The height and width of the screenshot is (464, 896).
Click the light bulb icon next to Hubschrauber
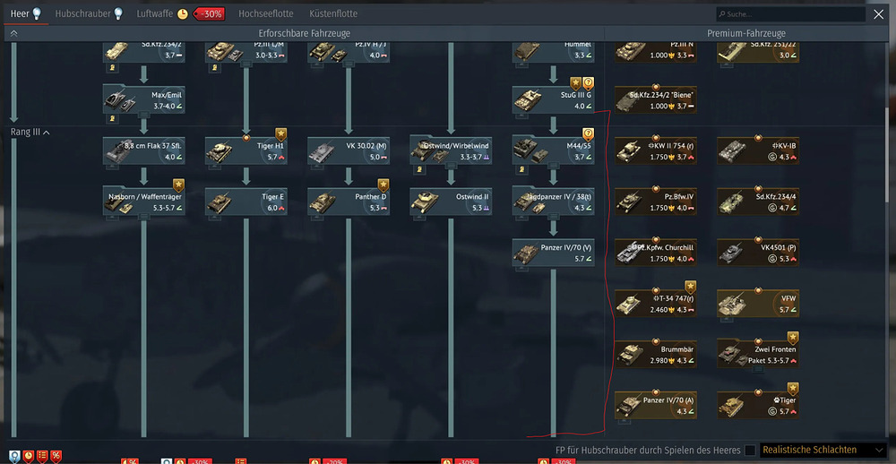pos(118,13)
